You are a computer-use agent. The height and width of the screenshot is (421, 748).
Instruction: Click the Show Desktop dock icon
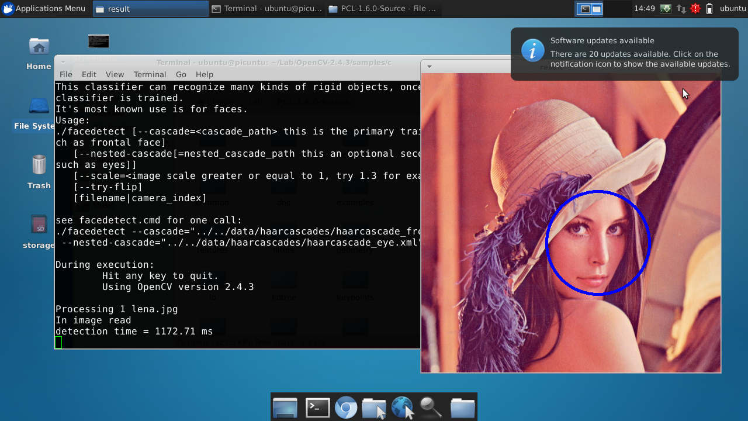coord(285,408)
